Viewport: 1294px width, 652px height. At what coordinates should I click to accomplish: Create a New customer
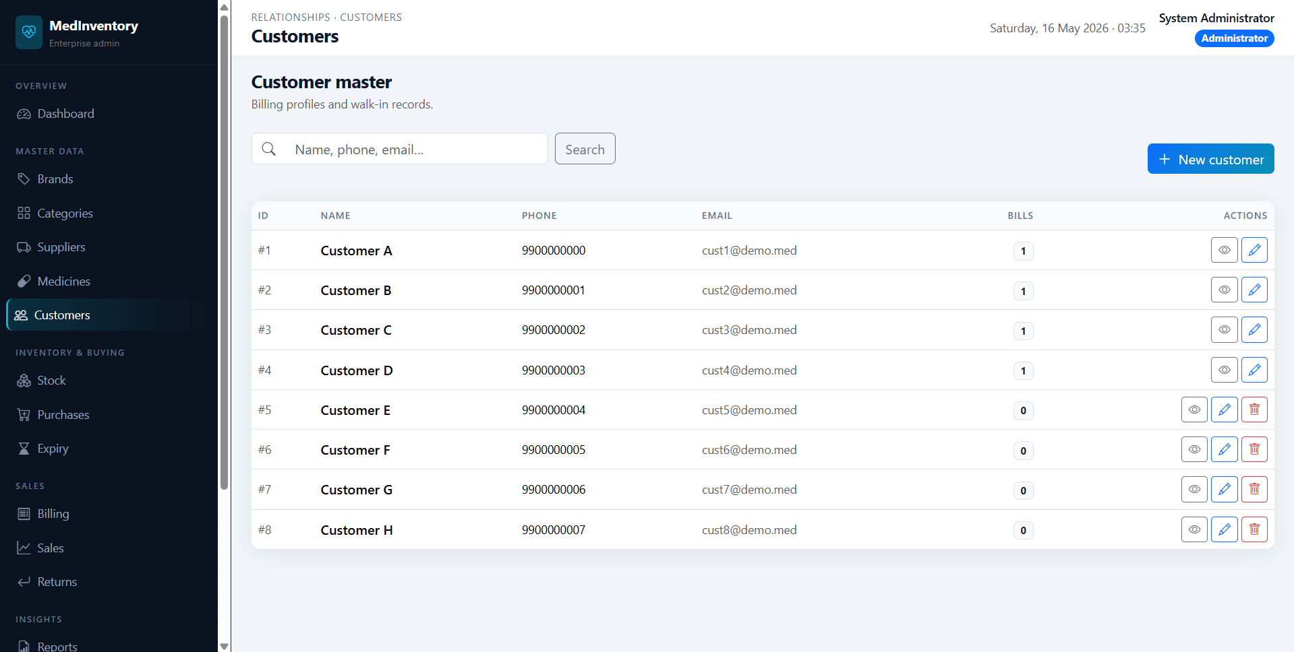point(1210,159)
